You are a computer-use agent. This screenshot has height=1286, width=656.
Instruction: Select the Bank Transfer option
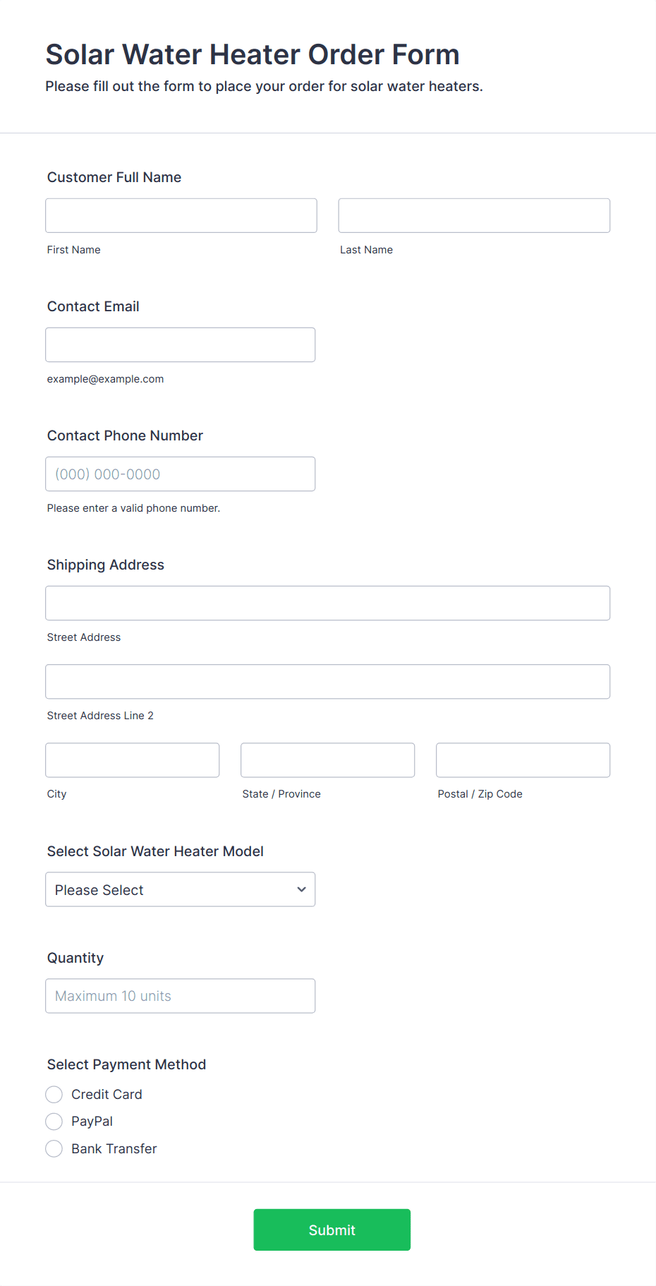click(x=54, y=1148)
